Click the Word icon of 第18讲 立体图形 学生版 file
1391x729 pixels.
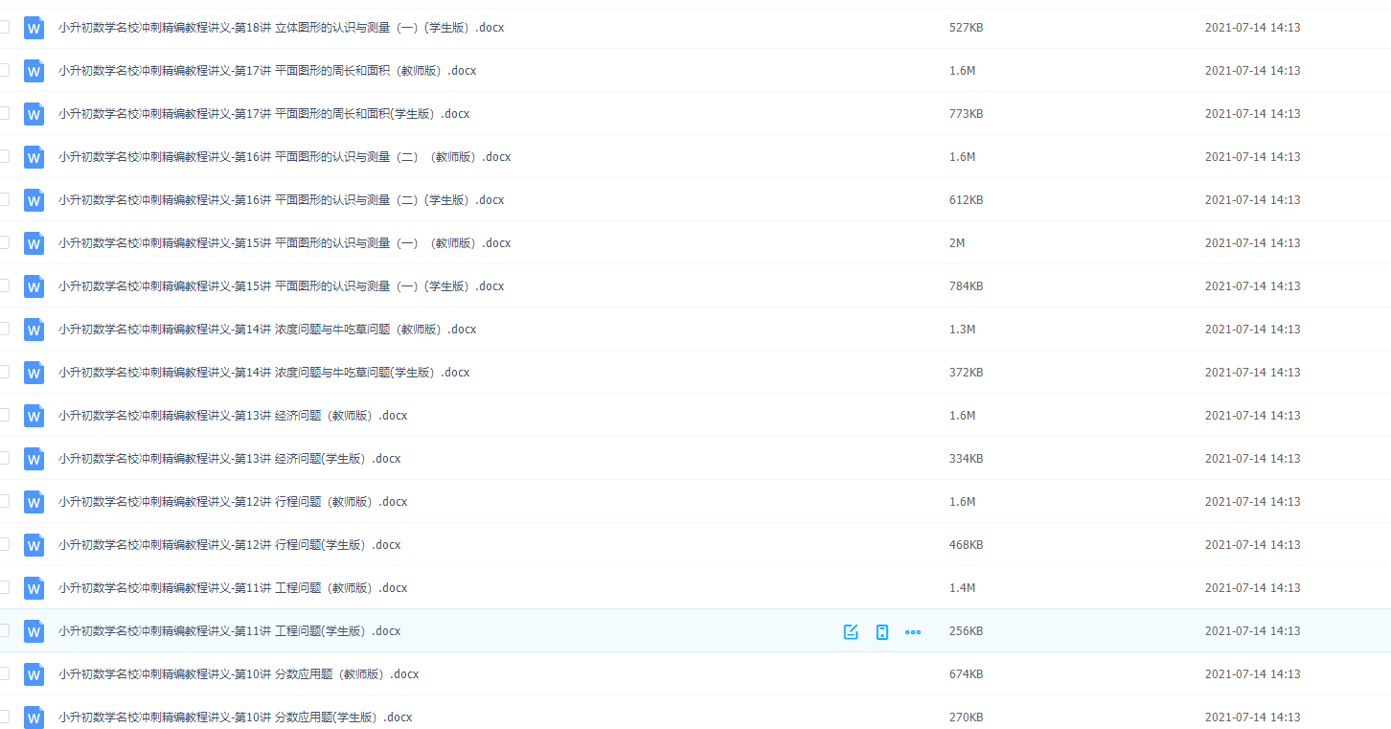point(34,28)
